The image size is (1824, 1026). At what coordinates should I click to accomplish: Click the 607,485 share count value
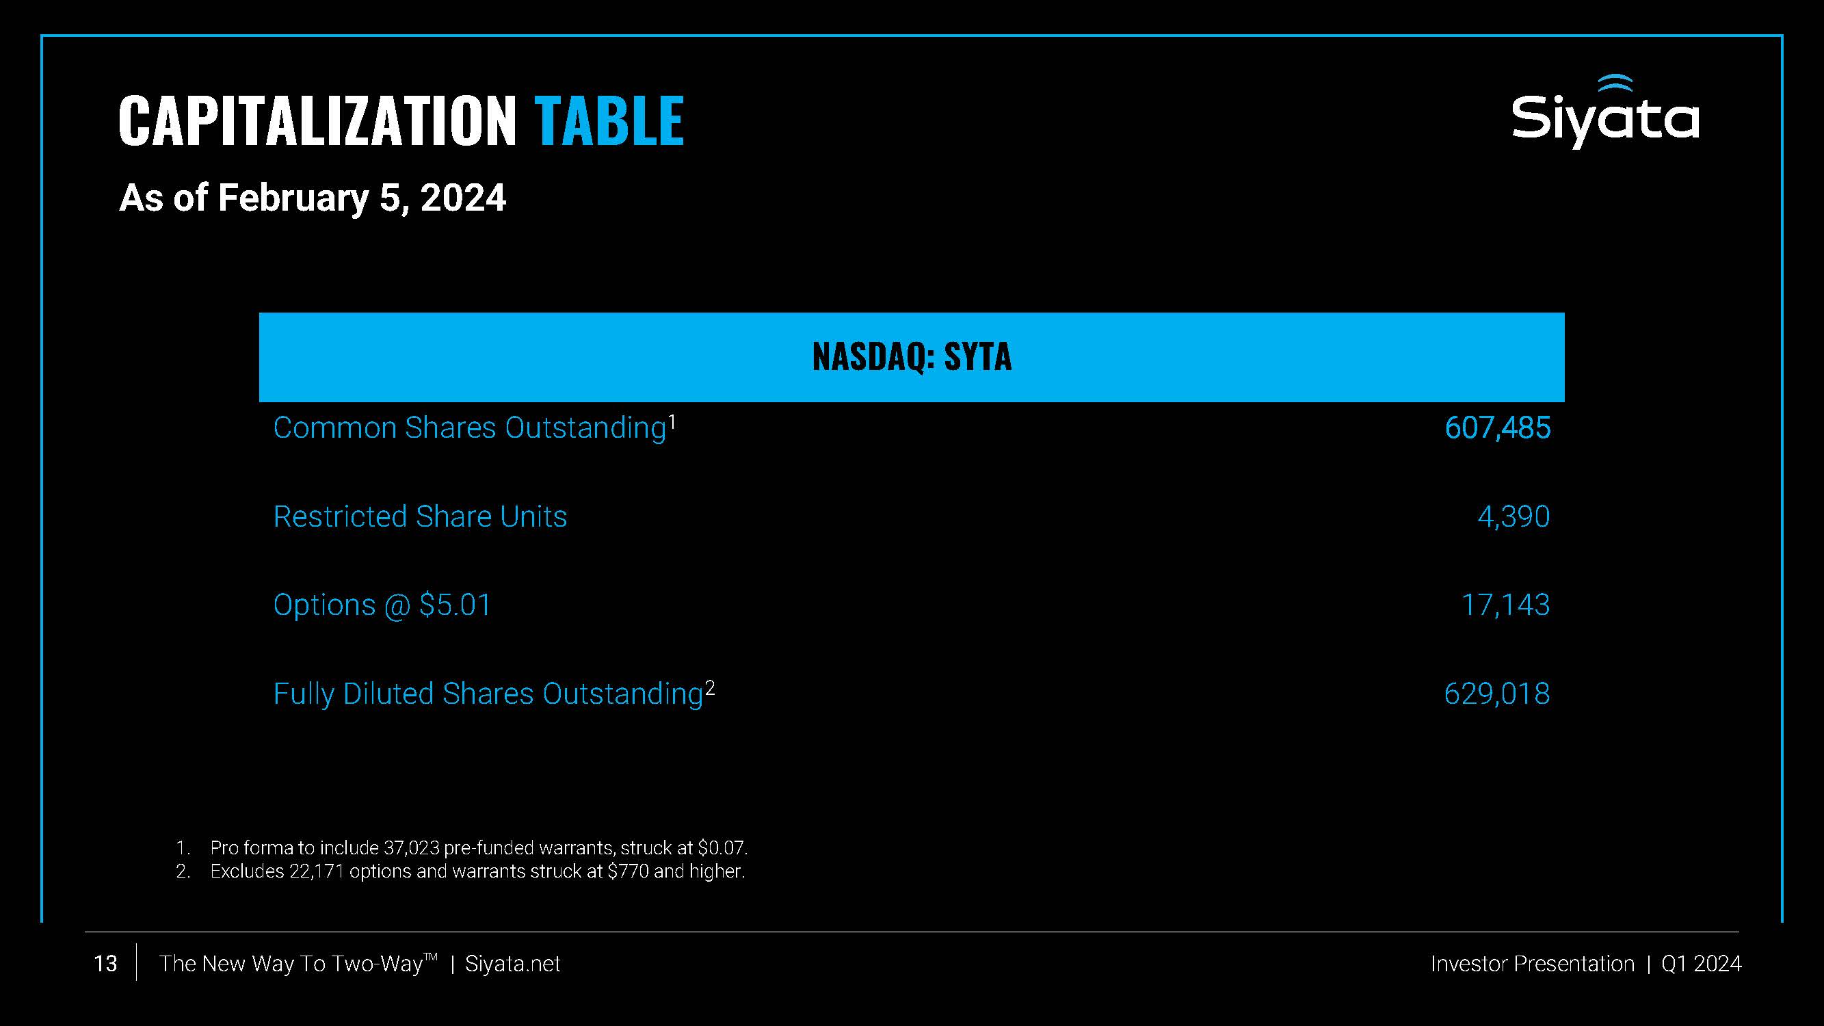pyautogui.click(x=1497, y=428)
